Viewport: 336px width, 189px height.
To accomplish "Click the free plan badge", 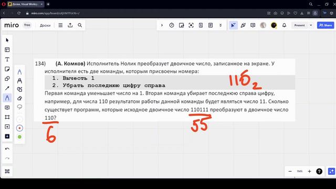I will pyautogui.click(x=27, y=25).
